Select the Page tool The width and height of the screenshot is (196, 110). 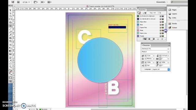pos(10,16)
